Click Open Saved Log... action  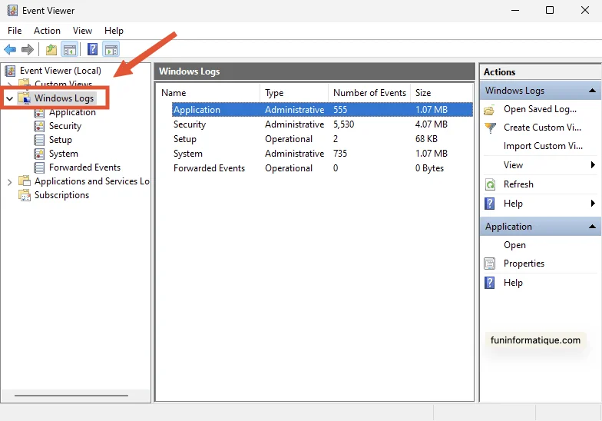540,109
